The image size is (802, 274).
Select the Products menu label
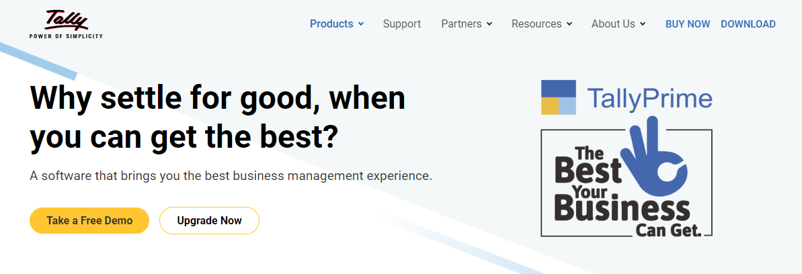coord(331,24)
